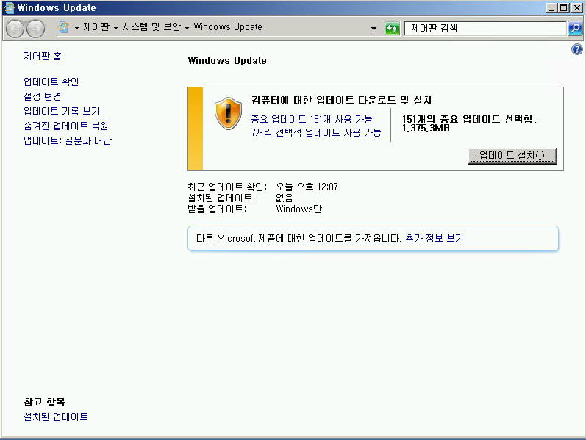Click the magnifier search icon
The height and width of the screenshot is (440, 586).
coord(575,29)
